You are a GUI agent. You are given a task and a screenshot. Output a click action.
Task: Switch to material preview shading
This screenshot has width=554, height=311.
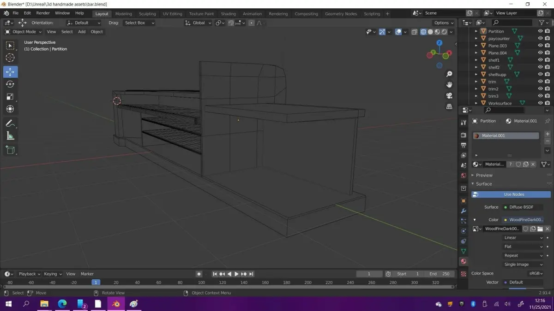(x=437, y=32)
